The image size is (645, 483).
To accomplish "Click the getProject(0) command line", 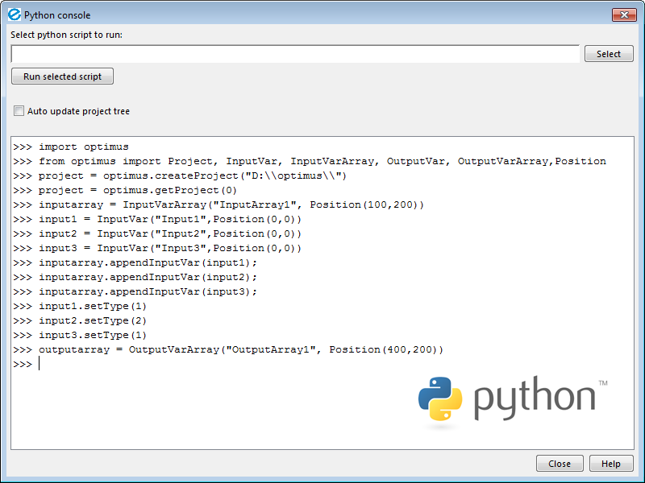I will pos(125,191).
